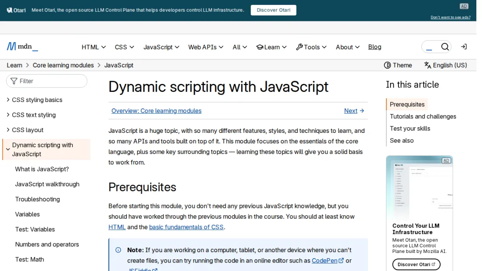The image size is (482, 271).
Task: Open the About navigation menu
Action: click(348, 47)
